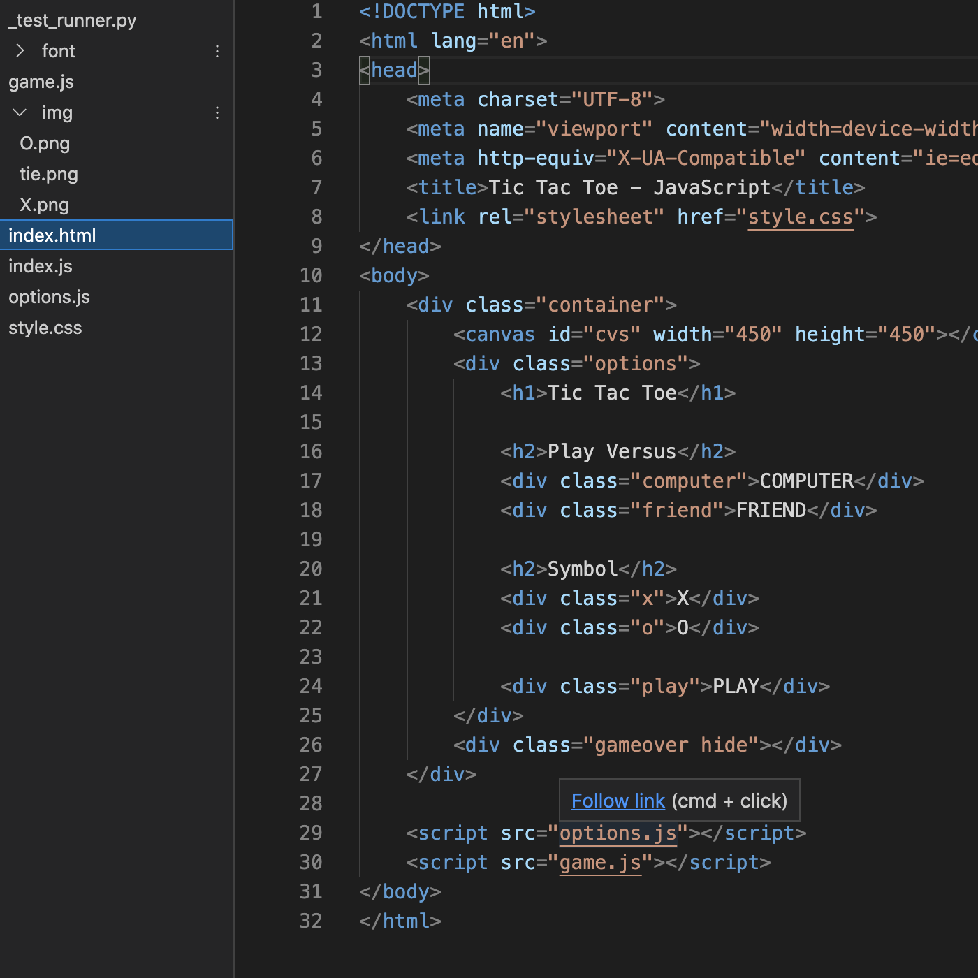The width and height of the screenshot is (978, 978).
Task: Open the font folder more-options menu
Action: point(217,51)
